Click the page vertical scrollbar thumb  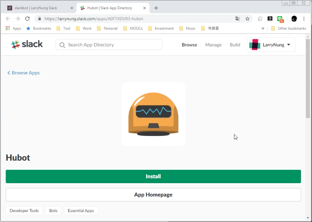(x=308, y=79)
